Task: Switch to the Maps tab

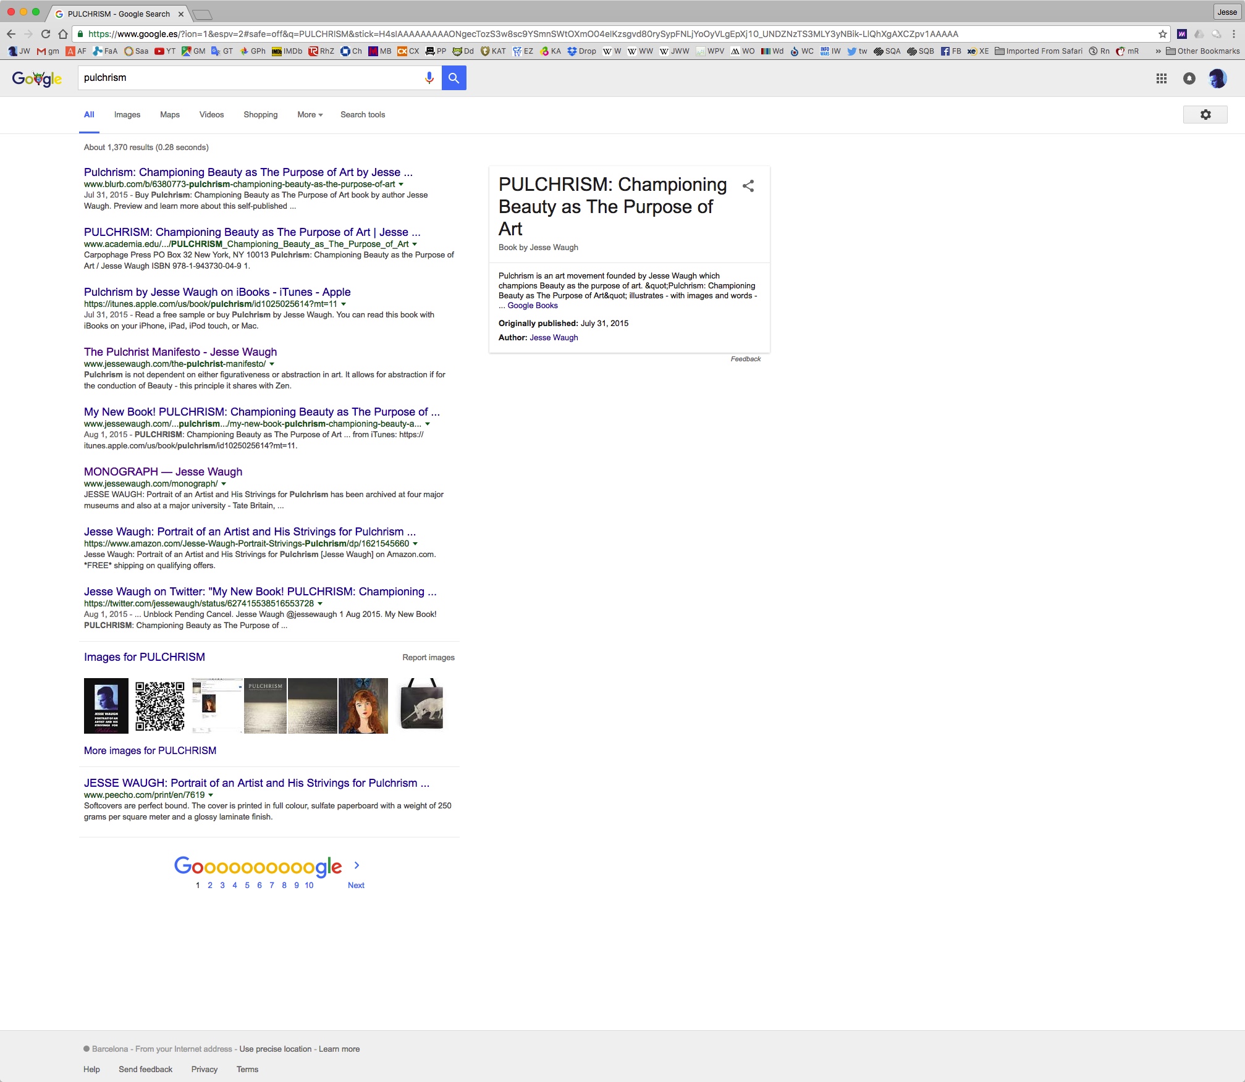Action: point(170,115)
